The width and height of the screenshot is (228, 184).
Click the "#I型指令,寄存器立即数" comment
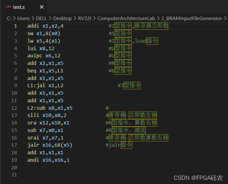[138, 26]
